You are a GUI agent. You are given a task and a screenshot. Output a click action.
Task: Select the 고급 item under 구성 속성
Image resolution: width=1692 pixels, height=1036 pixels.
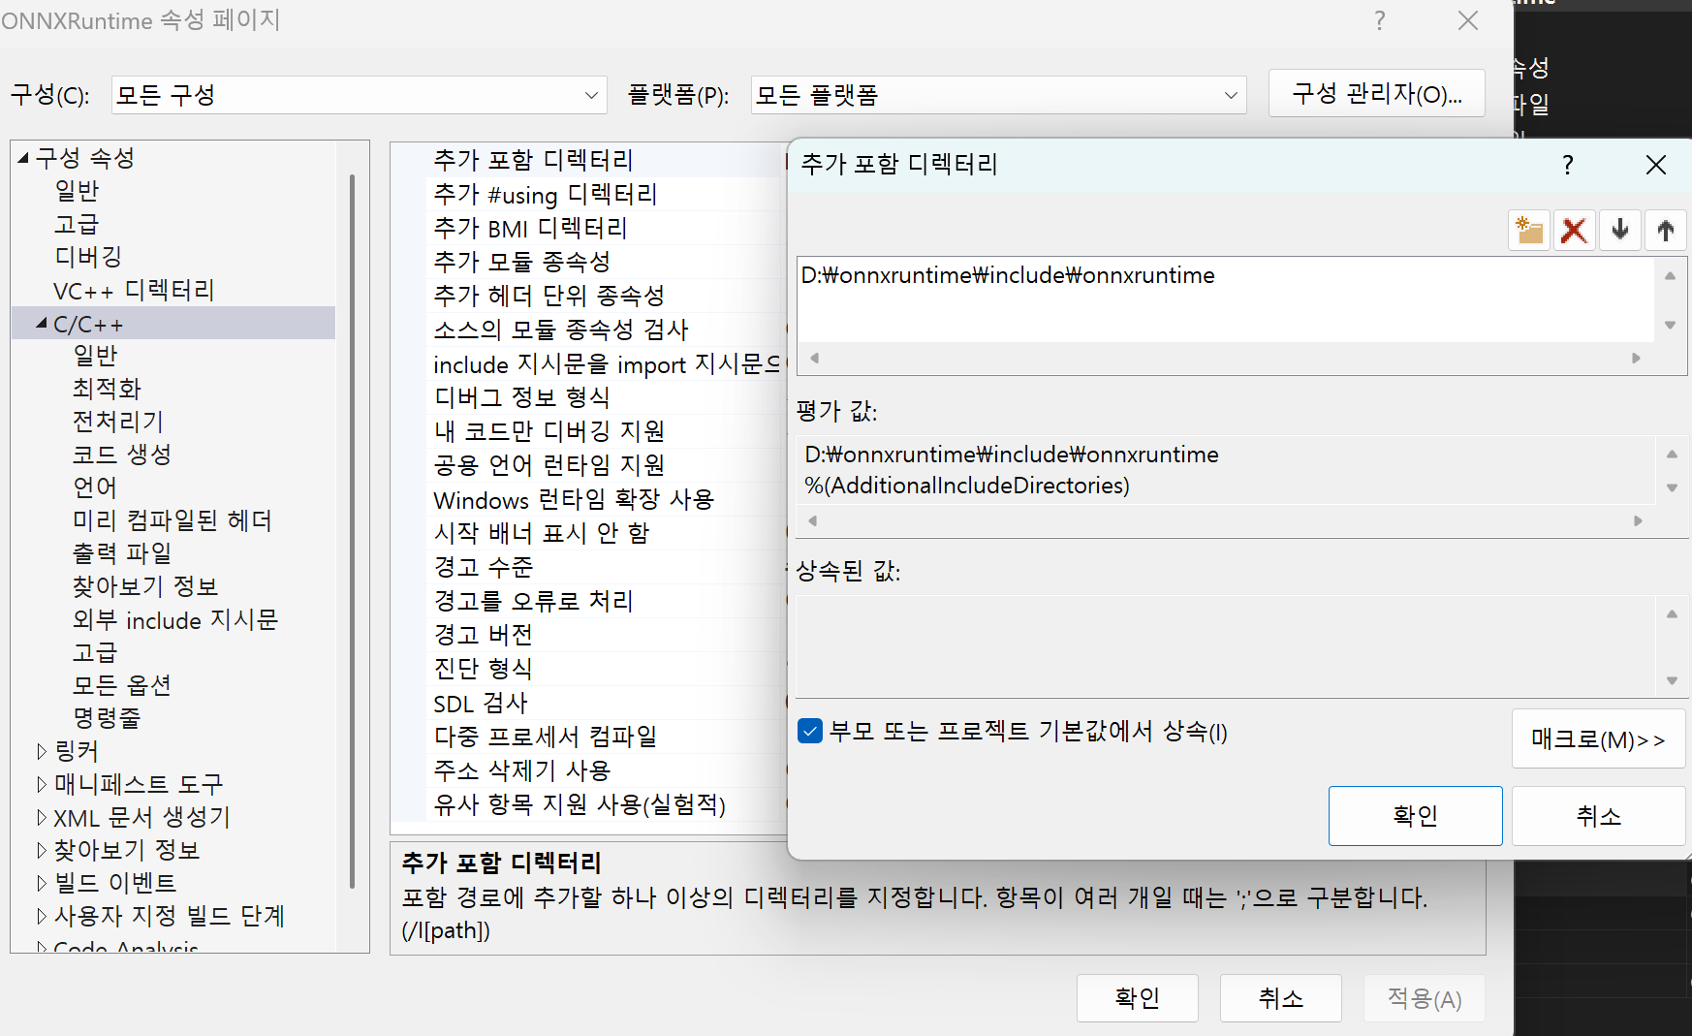point(77,224)
